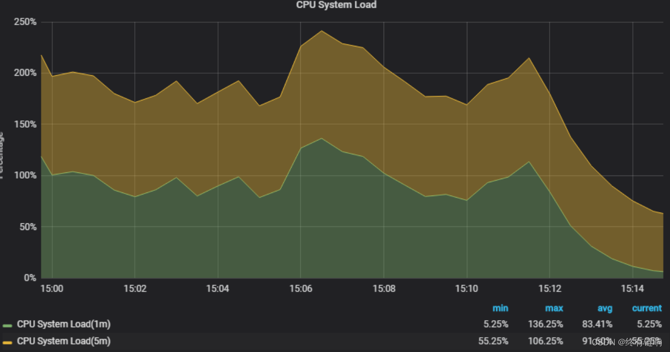This screenshot has height=352, width=670.
Task: Click the 15:12 time axis label
Action: point(550,289)
